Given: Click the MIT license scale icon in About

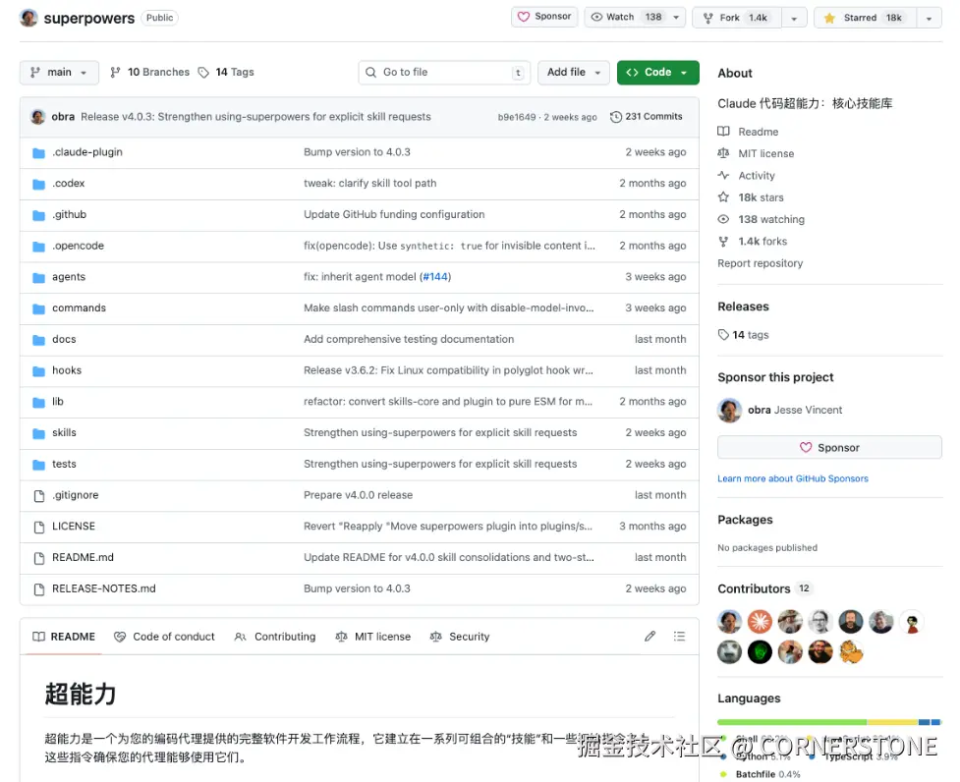Looking at the screenshot, I should click(723, 153).
